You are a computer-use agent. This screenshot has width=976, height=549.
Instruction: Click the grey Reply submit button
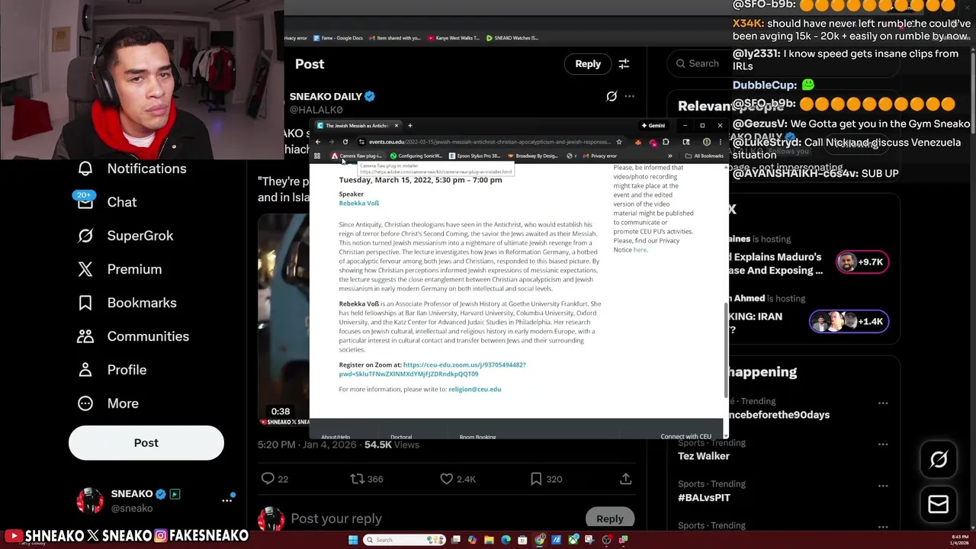pos(610,518)
